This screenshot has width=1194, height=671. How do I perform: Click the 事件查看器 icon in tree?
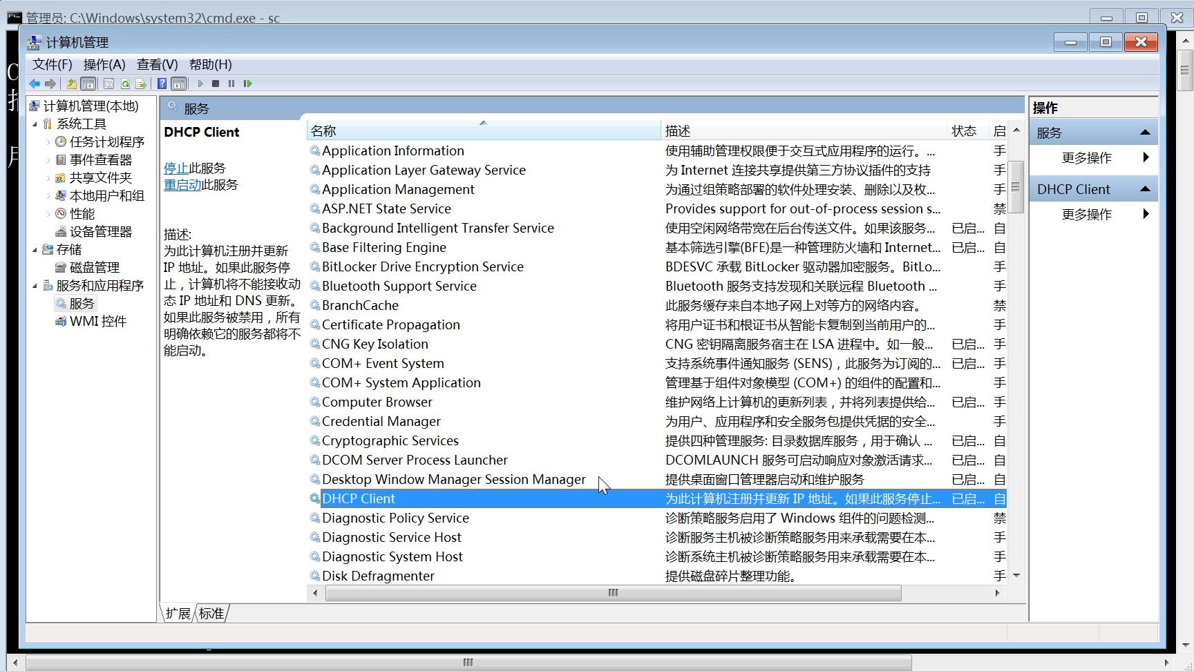click(61, 159)
